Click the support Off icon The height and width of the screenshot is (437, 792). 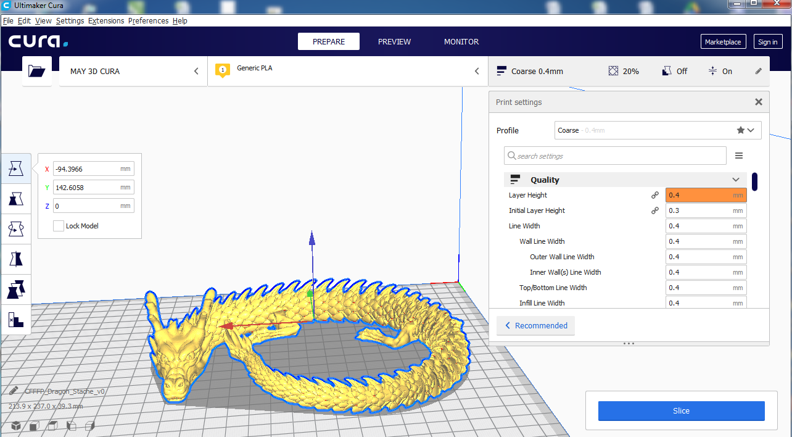click(x=667, y=71)
